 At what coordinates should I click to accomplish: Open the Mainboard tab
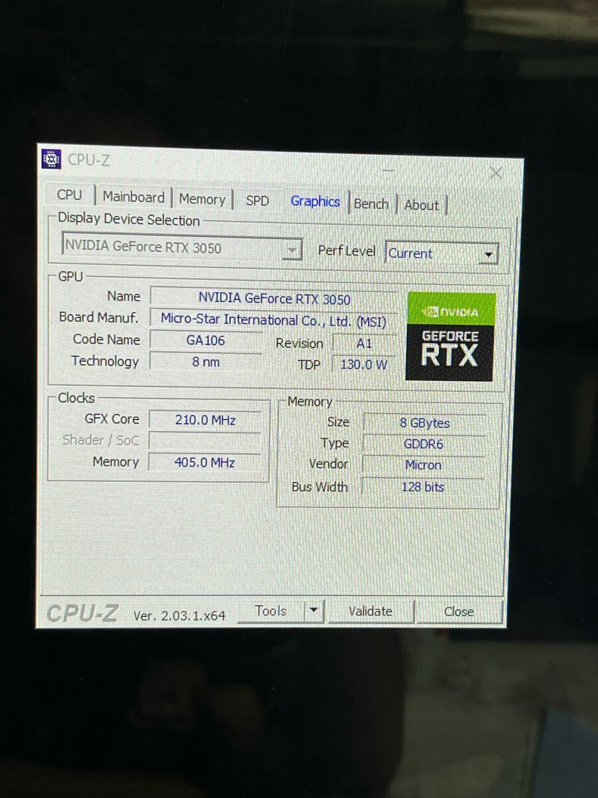tap(133, 197)
